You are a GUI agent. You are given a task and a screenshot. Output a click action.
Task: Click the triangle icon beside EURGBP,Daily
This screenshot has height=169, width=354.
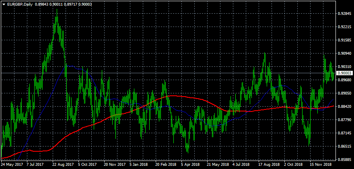click(4, 4)
